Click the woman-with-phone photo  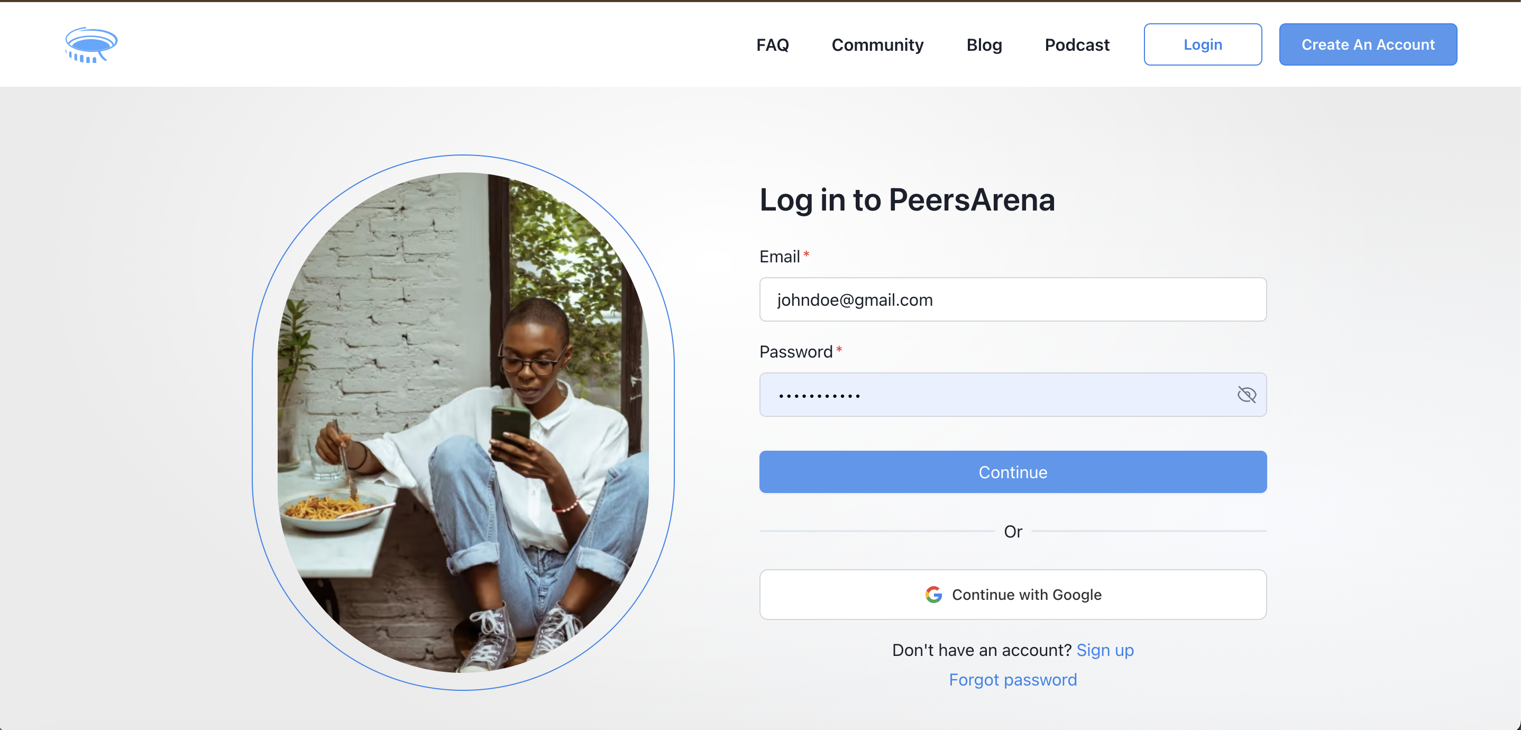coord(463,422)
